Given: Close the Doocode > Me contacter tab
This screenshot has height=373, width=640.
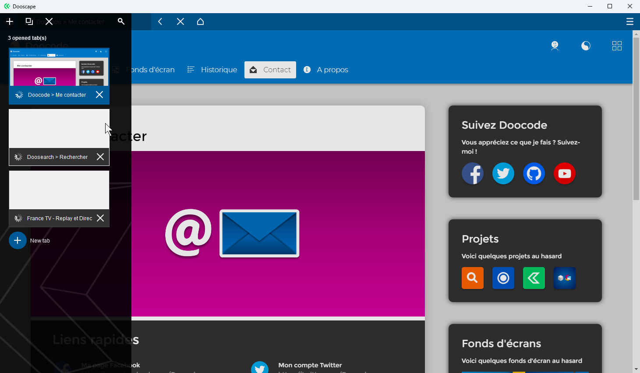Looking at the screenshot, I should [x=99, y=95].
